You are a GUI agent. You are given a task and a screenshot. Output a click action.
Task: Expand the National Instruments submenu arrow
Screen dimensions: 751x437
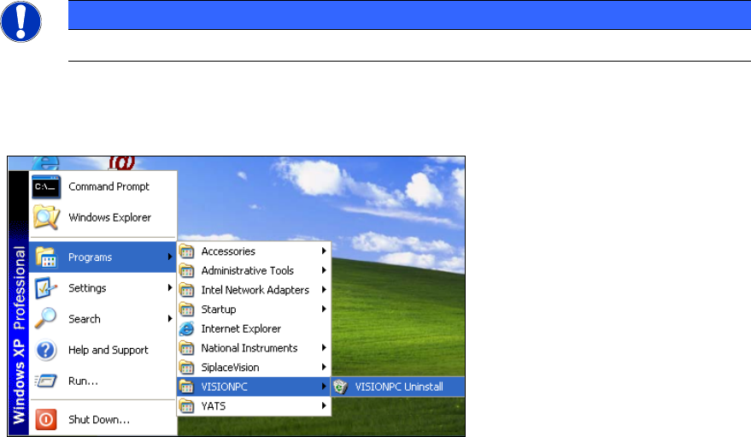coord(324,347)
